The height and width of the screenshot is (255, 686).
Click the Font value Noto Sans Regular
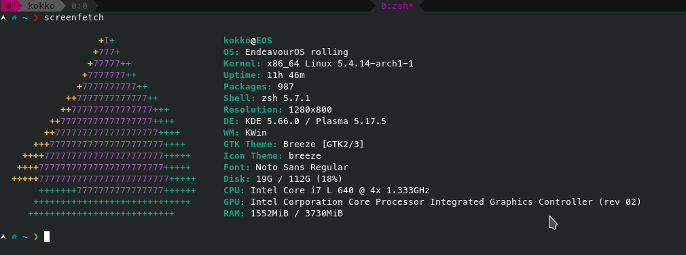pyautogui.click(x=302, y=168)
